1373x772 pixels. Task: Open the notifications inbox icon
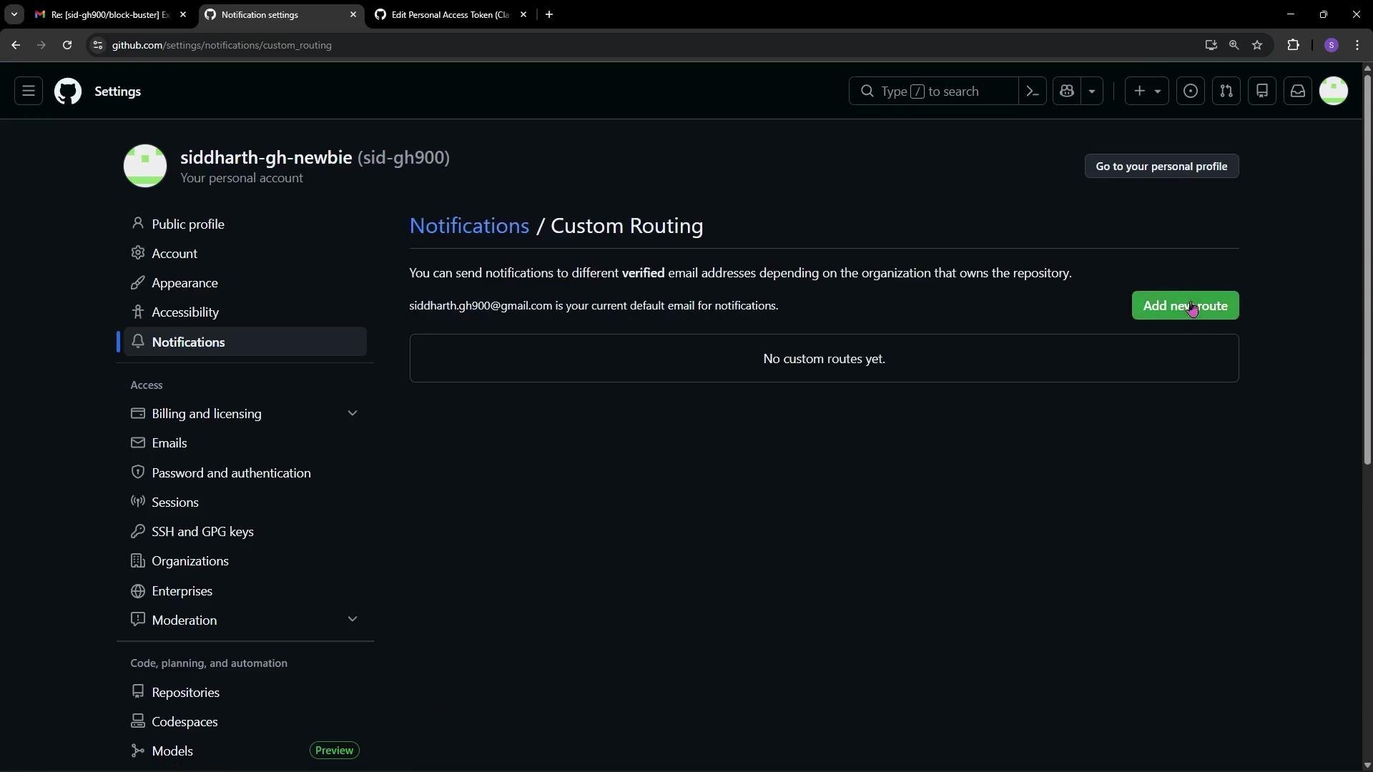1298,91
